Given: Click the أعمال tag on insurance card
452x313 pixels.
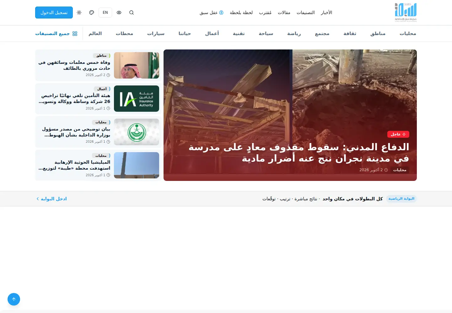Looking at the screenshot, I should [102, 89].
